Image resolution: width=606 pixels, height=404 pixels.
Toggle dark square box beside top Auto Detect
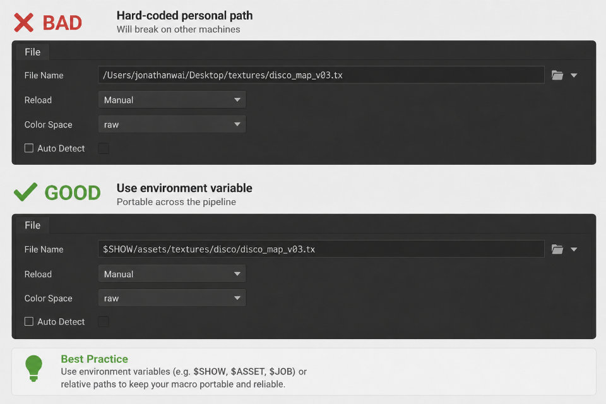pyautogui.click(x=103, y=148)
